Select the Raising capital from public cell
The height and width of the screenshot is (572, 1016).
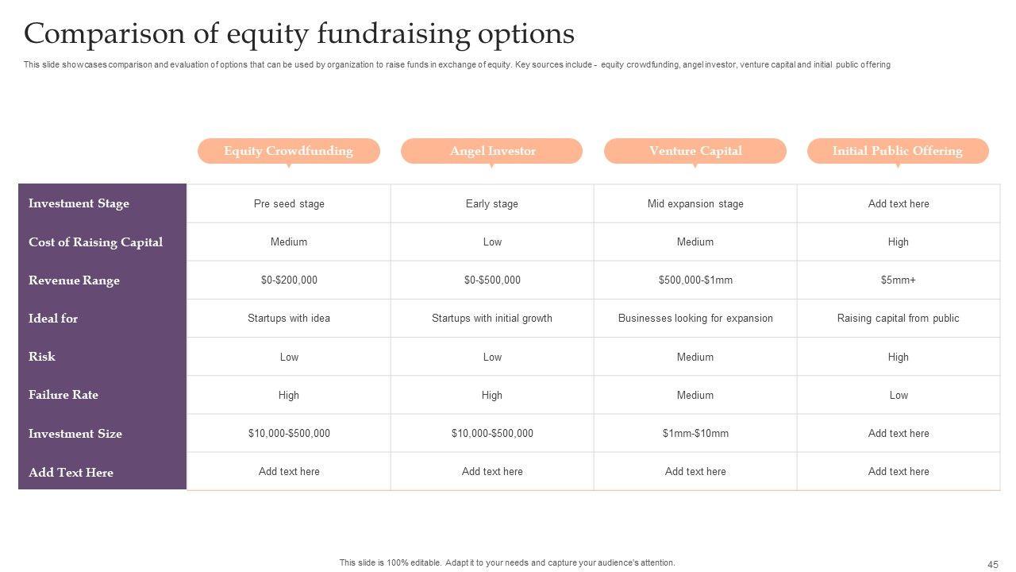[898, 319]
